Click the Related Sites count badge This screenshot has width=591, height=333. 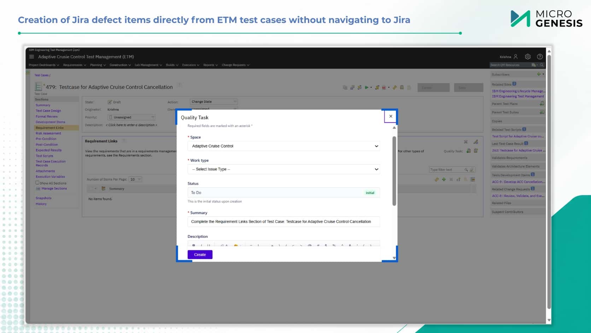coord(514,84)
